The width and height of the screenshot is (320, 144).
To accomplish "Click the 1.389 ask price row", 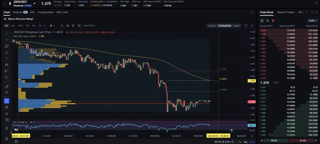I will pyautogui.click(x=289, y=31).
